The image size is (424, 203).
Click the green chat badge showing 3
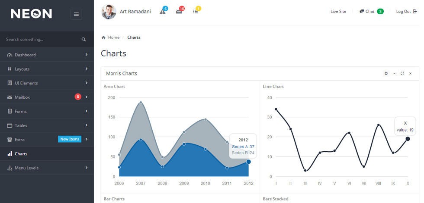click(x=380, y=11)
